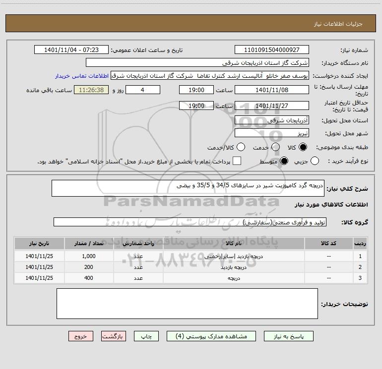Click the announcement date field 1401/11/04 - 07:23
Viewport: 382px width, 369px height.
click(71, 50)
